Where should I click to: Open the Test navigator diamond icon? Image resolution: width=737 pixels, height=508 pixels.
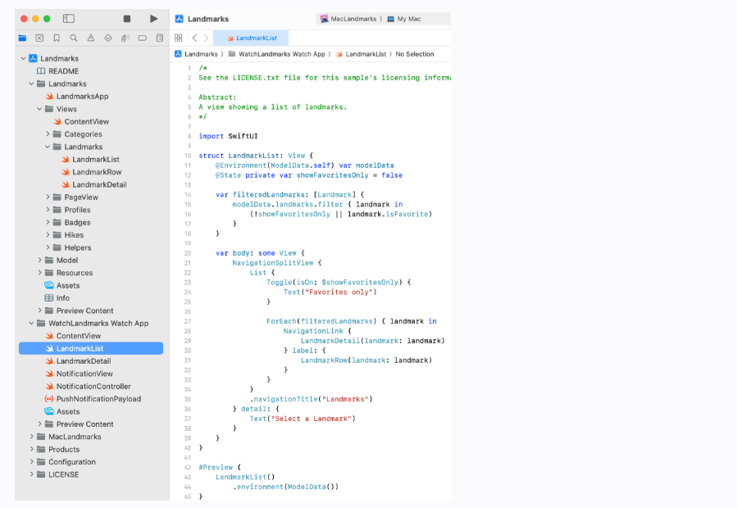coord(108,38)
